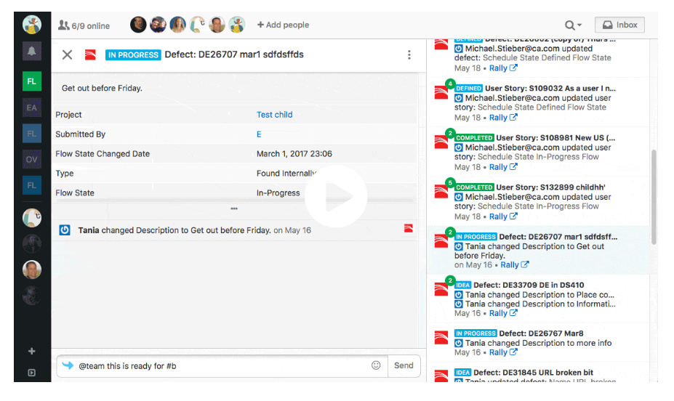Open Rally link for S109032 user story
The image size is (674, 401).
pyautogui.click(x=503, y=117)
